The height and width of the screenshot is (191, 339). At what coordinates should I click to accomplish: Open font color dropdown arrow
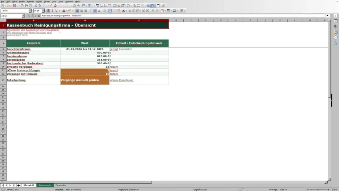67,11
